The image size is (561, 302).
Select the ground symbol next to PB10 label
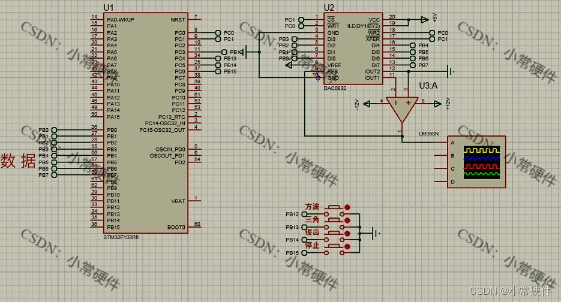pyautogui.click(x=245, y=52)
